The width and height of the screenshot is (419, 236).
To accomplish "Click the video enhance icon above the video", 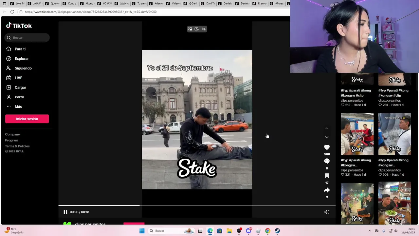I will point(197,29).
